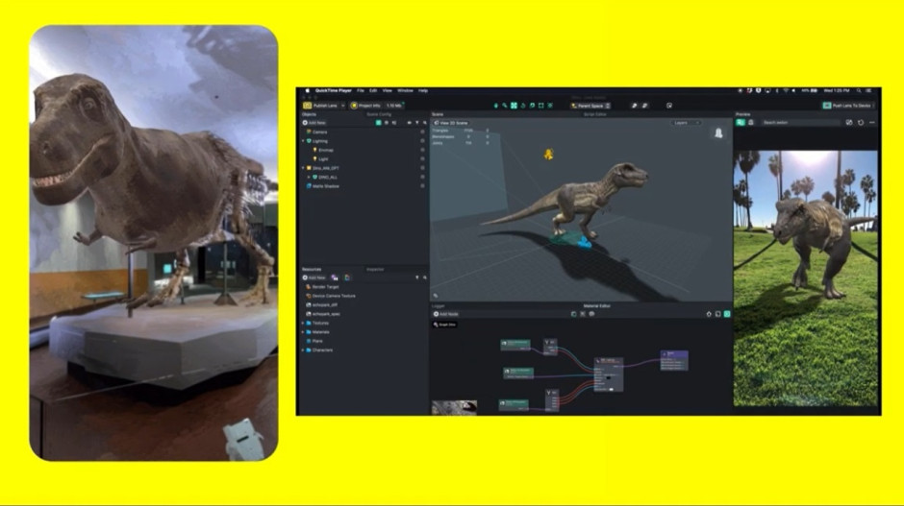Click the green active view icon in Objects header
The height and width of the screenshot is (506, 904).
(378, 123)
